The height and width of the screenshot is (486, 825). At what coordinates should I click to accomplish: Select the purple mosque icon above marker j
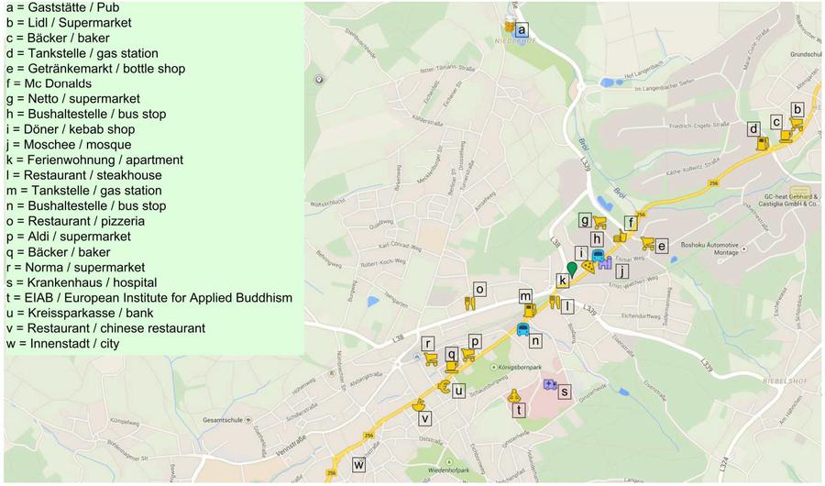pyautogui.click(x=605, y=262)
